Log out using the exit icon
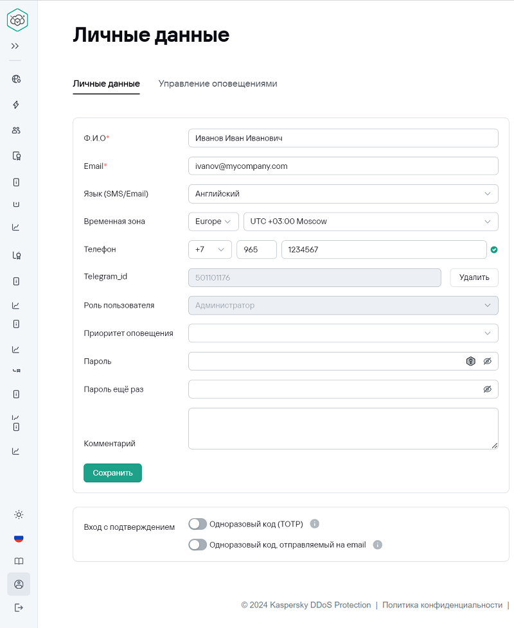Screen dimensions: 514x628 [19, 607]
